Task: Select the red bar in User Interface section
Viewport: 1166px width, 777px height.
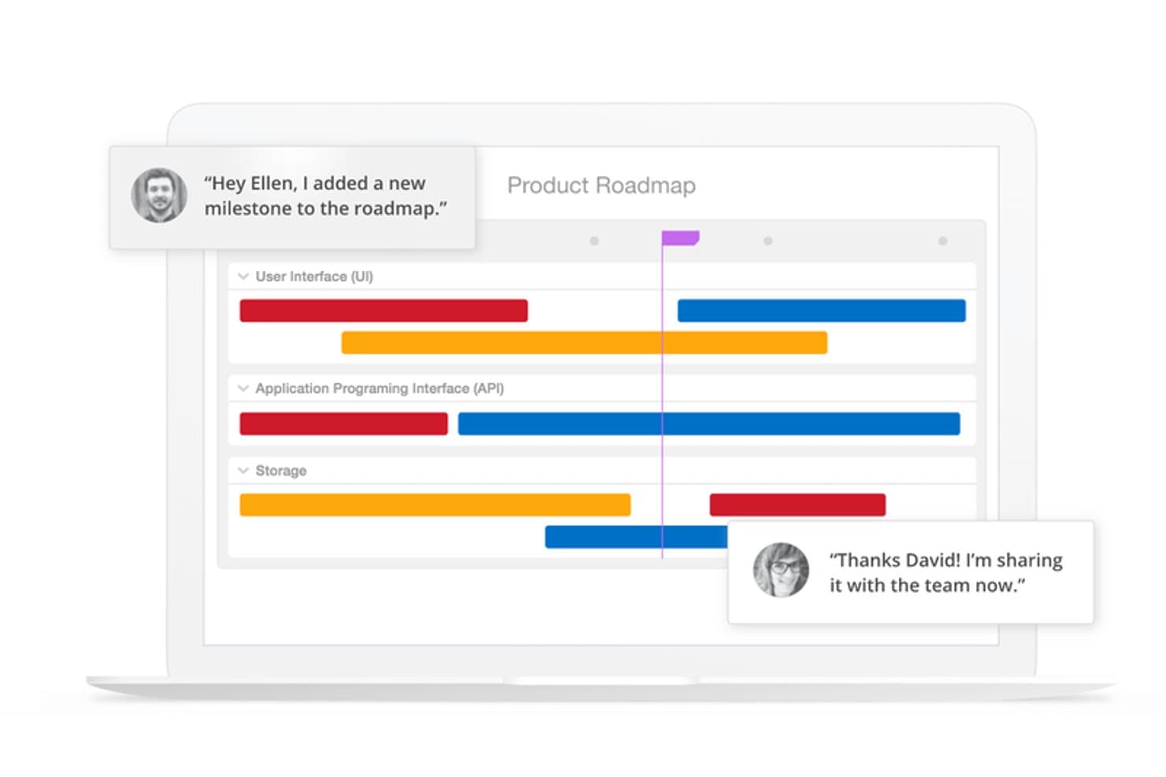Action: click(384, 310)
